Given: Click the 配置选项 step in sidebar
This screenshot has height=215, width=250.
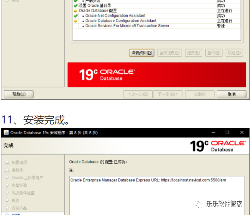Looking at the screenshot, I should pyautogui.click(x=19, y=163).
